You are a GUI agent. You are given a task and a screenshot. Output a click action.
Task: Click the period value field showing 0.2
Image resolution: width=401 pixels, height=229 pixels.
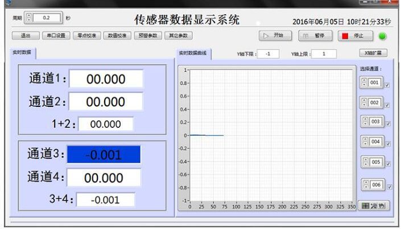[46, 18]
